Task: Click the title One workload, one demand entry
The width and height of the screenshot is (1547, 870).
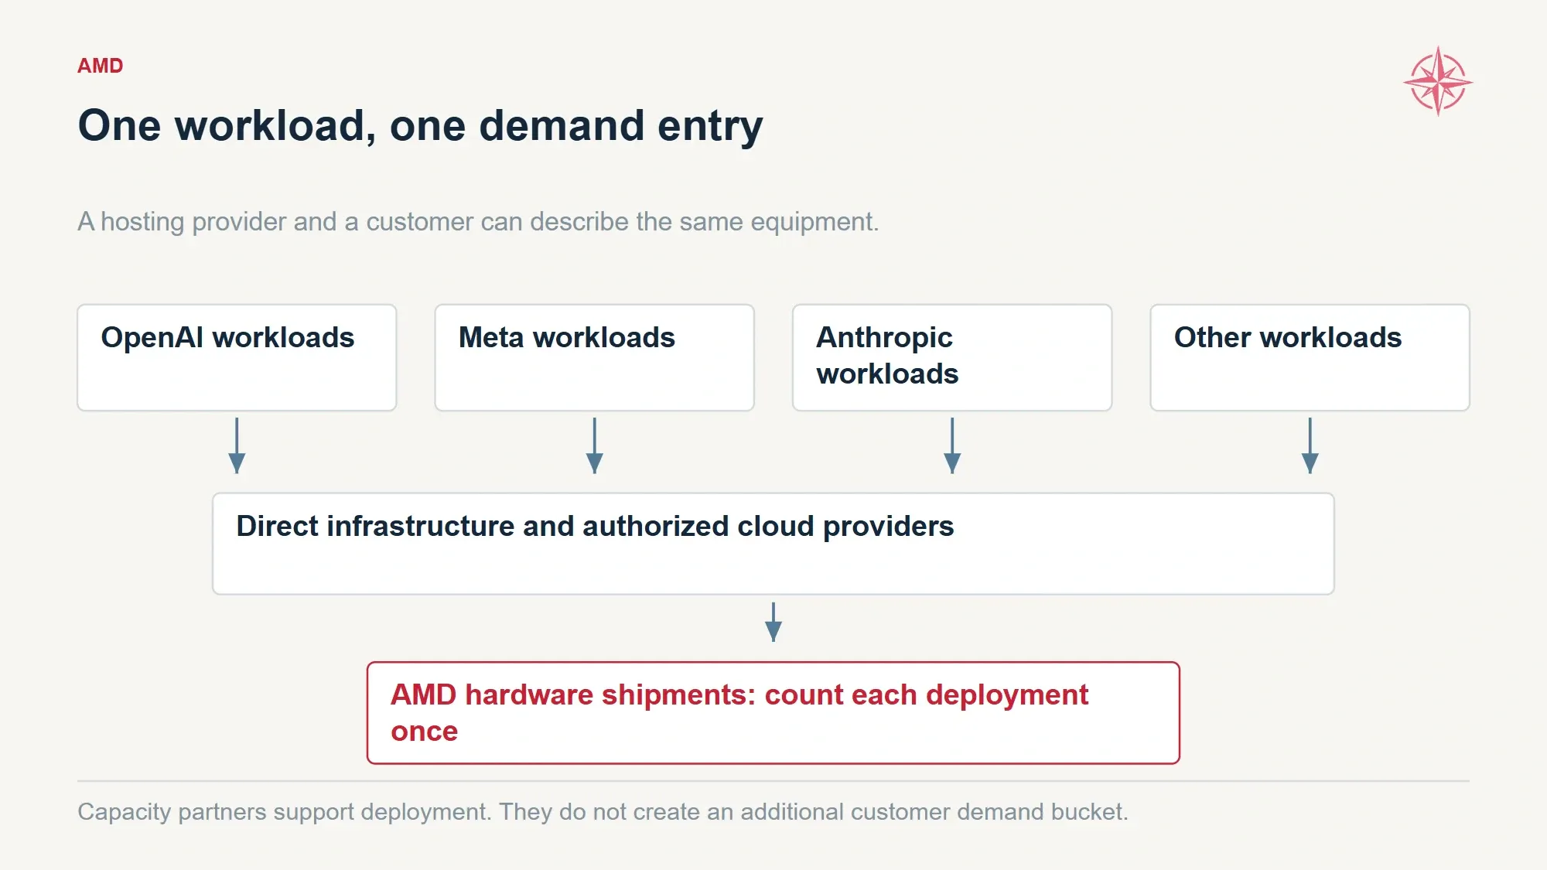Action: (420, 126)
